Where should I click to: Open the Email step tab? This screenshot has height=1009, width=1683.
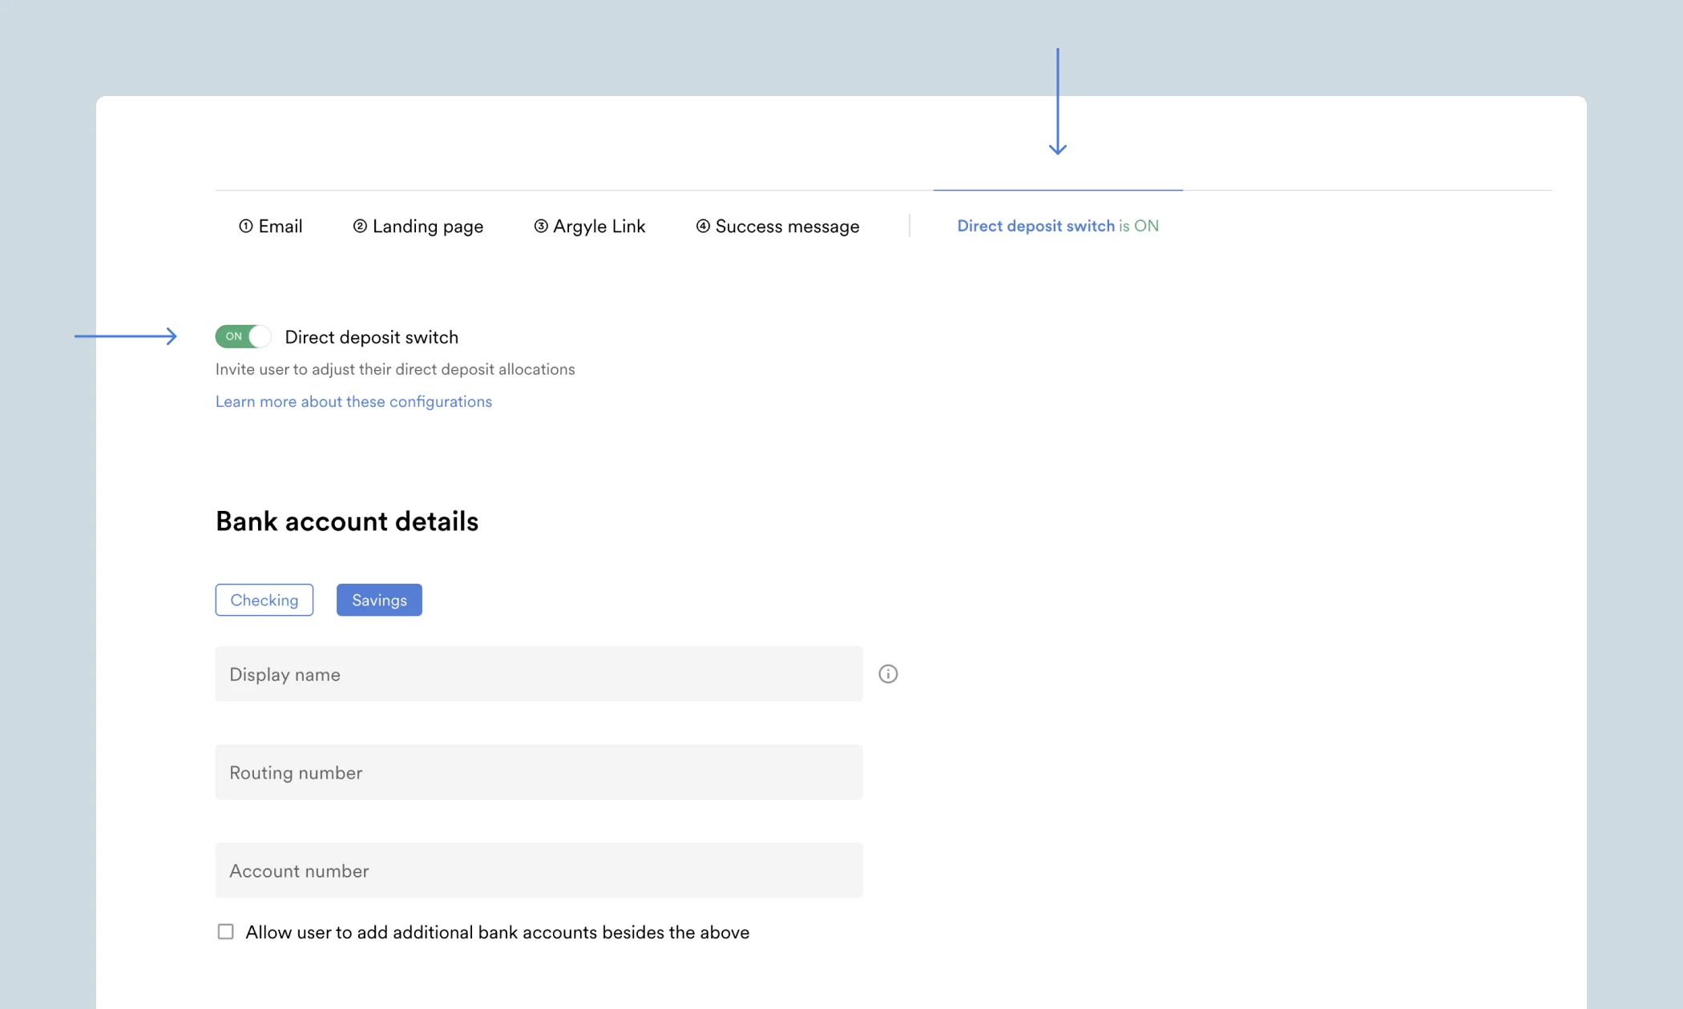[271, 227]
